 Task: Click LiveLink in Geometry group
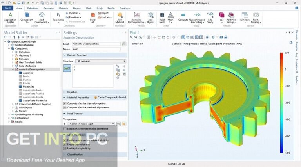105,18
